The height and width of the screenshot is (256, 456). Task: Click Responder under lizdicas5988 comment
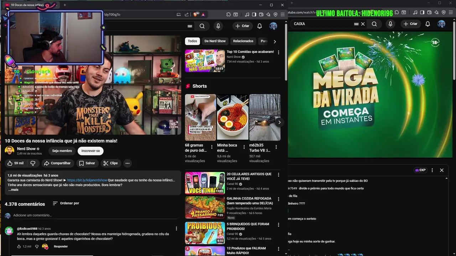coord(61,246)
